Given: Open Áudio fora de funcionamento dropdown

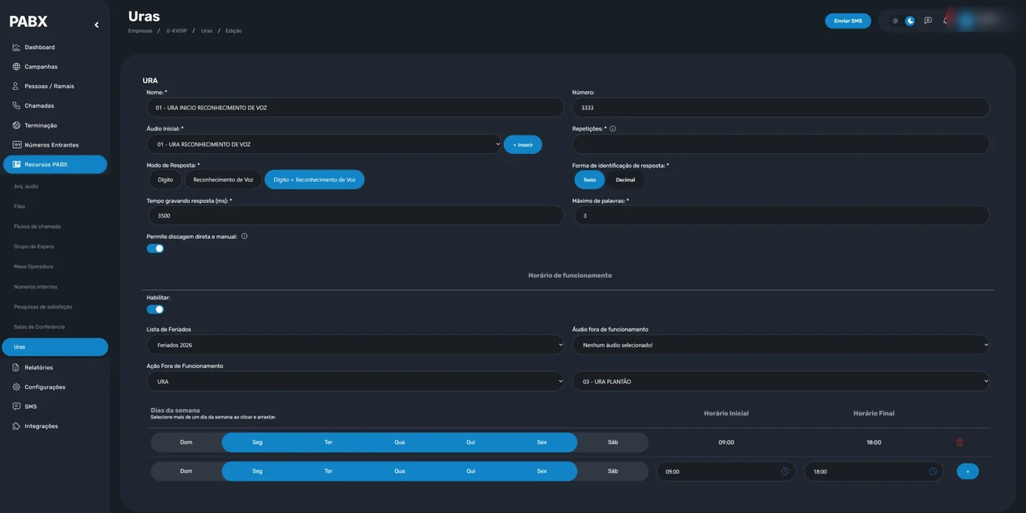Looking at the screenshot, I should coord(781,344).
